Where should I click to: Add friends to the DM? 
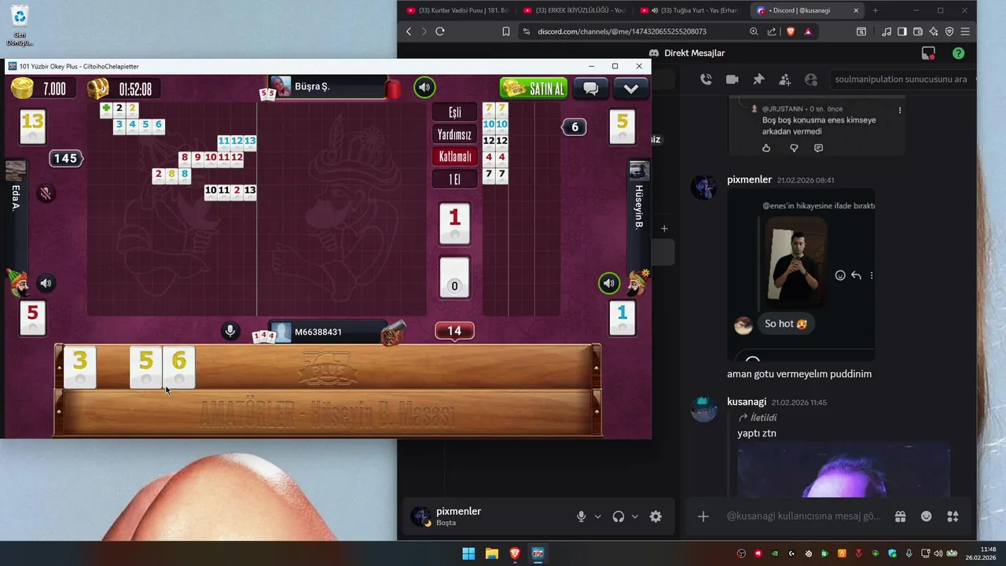click(784, 79)
